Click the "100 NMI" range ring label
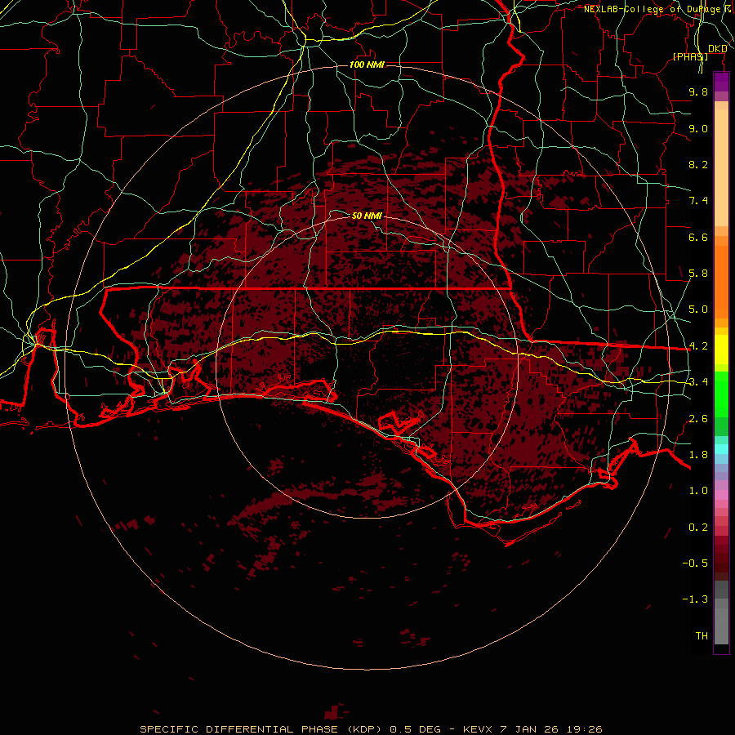 [x=367, y=65]
